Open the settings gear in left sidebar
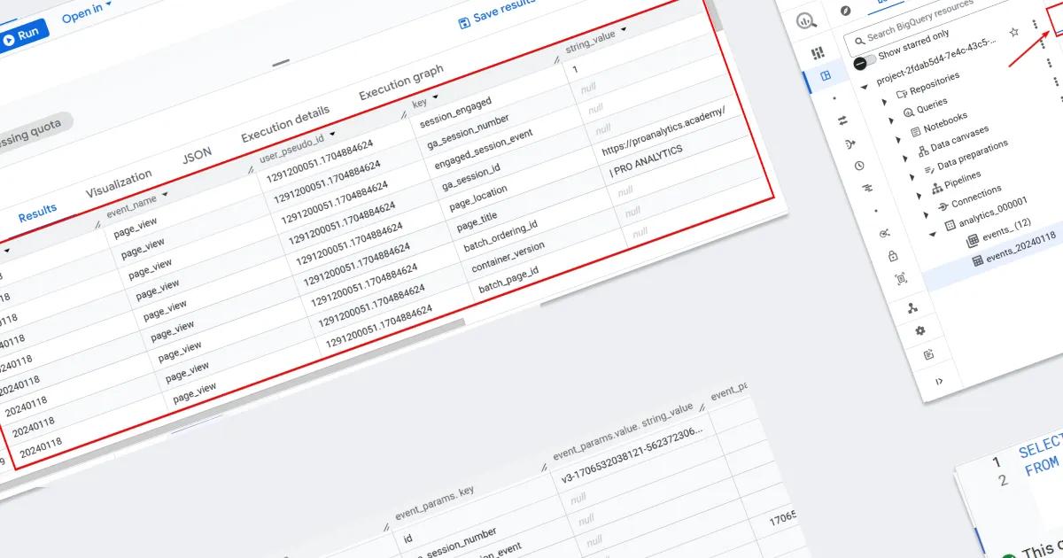The image size is (1063, 558). click(919, 330)
